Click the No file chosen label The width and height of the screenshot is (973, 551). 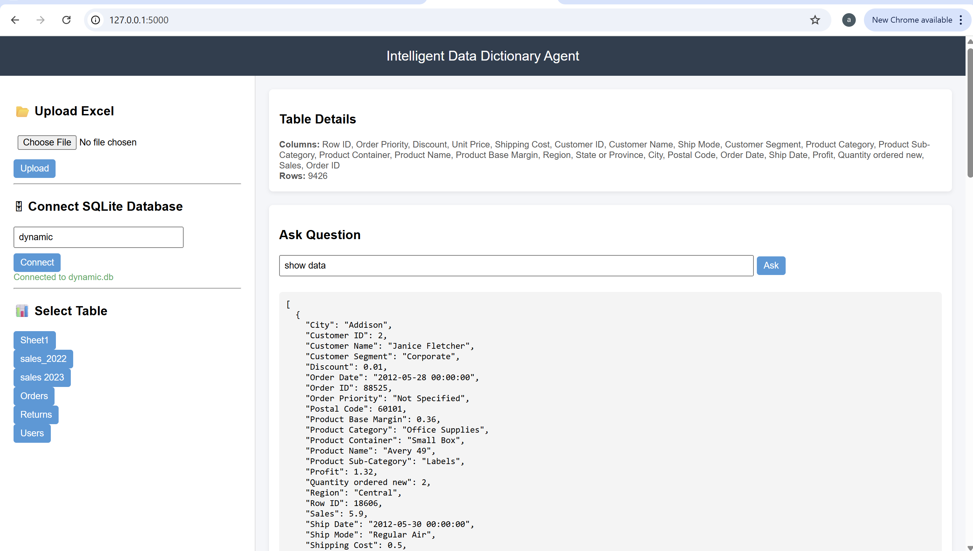coord(108,142)
